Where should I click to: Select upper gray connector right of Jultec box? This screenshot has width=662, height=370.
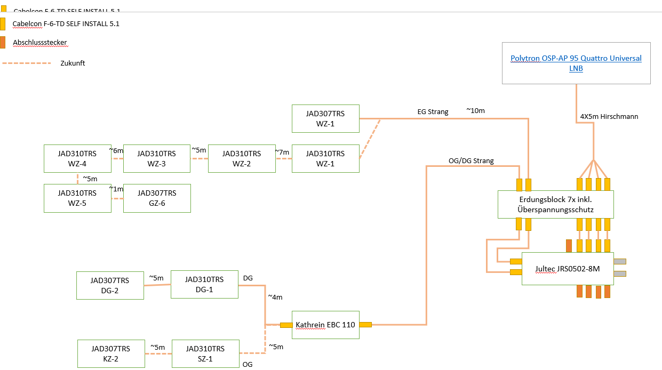pos(620,261)
